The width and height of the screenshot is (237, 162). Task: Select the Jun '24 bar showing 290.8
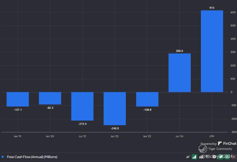(179, 73)
